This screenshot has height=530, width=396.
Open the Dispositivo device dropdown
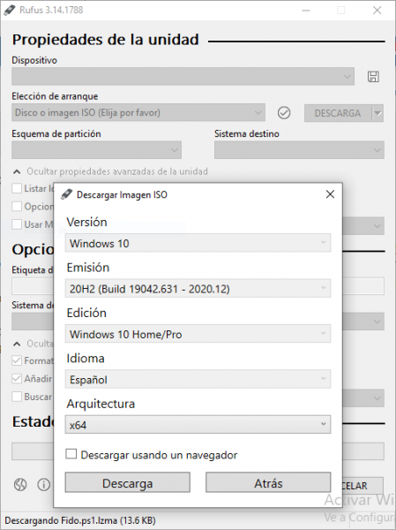[183, 76]
